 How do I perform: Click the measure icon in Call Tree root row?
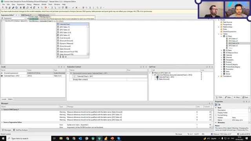point(153,73)
